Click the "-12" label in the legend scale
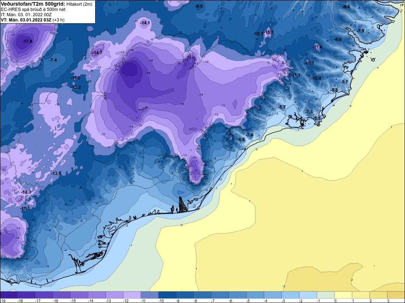Image resolution: width=405 pixels, height=303 pixels. (x=125, y=301)
